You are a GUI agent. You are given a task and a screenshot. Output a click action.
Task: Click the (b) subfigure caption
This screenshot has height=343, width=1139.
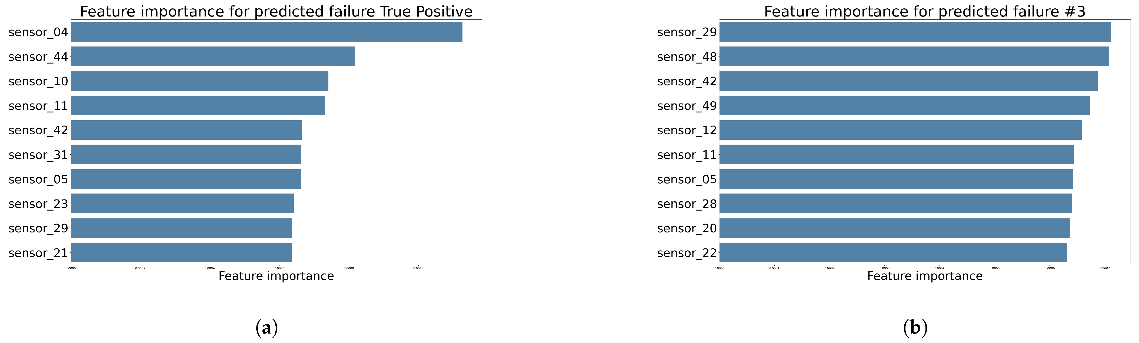pos(915,328)
